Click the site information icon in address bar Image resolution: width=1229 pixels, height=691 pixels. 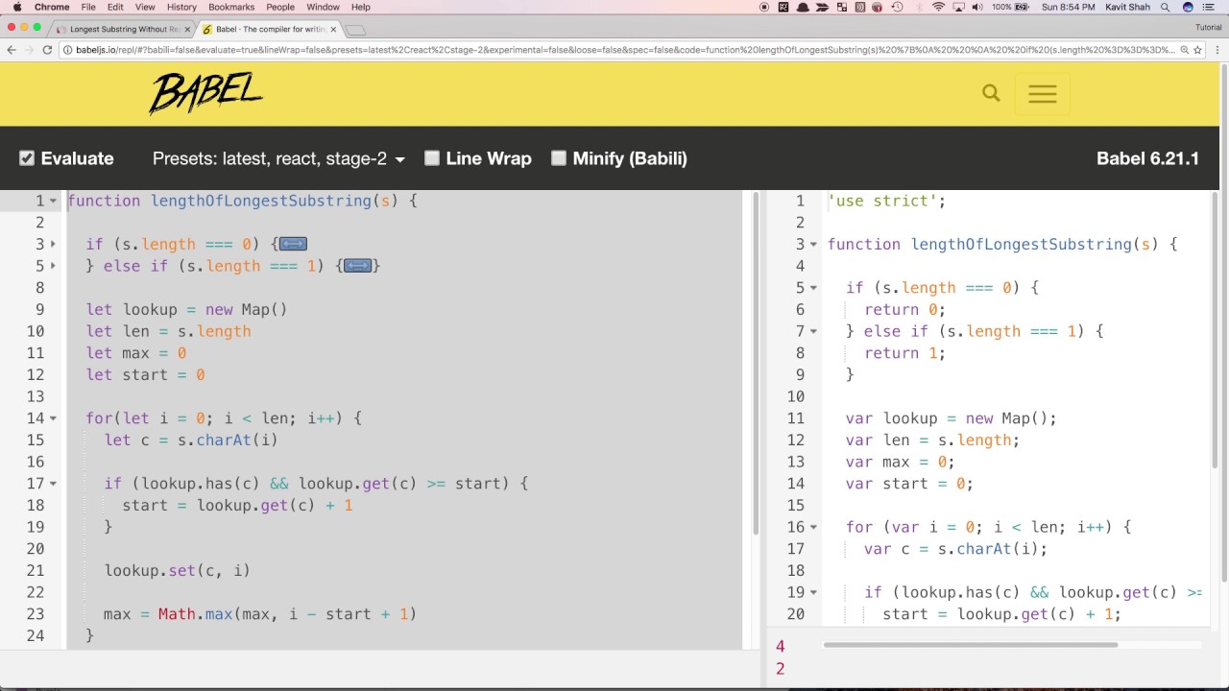(x=67, y=50)
